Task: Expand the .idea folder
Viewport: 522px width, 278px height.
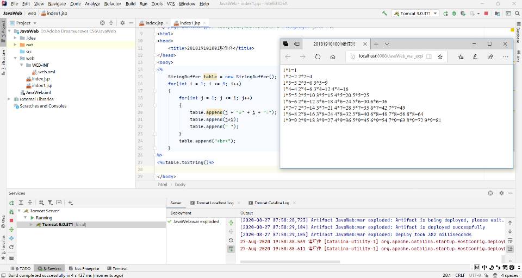Action: 15,38
